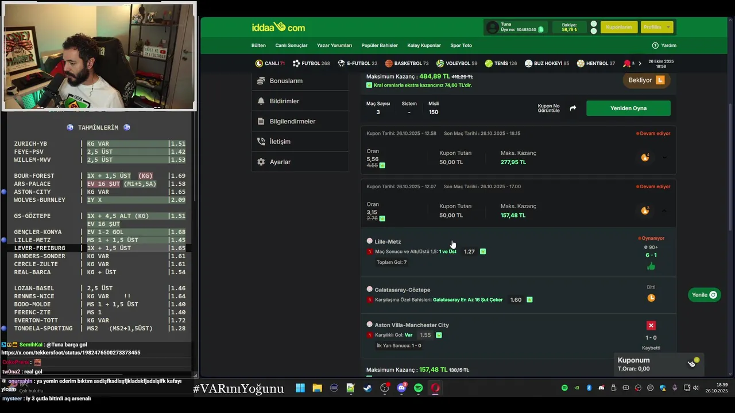The image size is (735, 413).
Task: Open the iddaa.com home logo
Action: (x=278, y=27)
